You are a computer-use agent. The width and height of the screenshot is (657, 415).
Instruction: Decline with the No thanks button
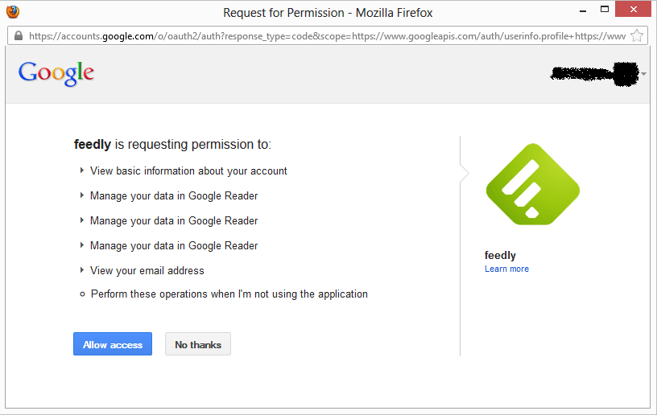click(x=198, y=344)
